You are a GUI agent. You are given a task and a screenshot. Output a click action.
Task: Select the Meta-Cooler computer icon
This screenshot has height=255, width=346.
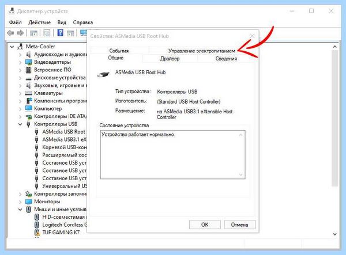click(x=21, y=47)
